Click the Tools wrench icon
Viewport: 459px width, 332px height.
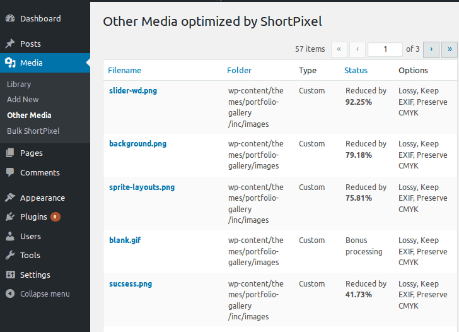(10, 255)
